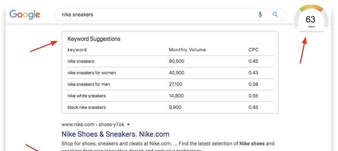The height and width of the screenshot is (151, 338).
Task: Click the 63 difficulty score number
Action: (310, 20)
